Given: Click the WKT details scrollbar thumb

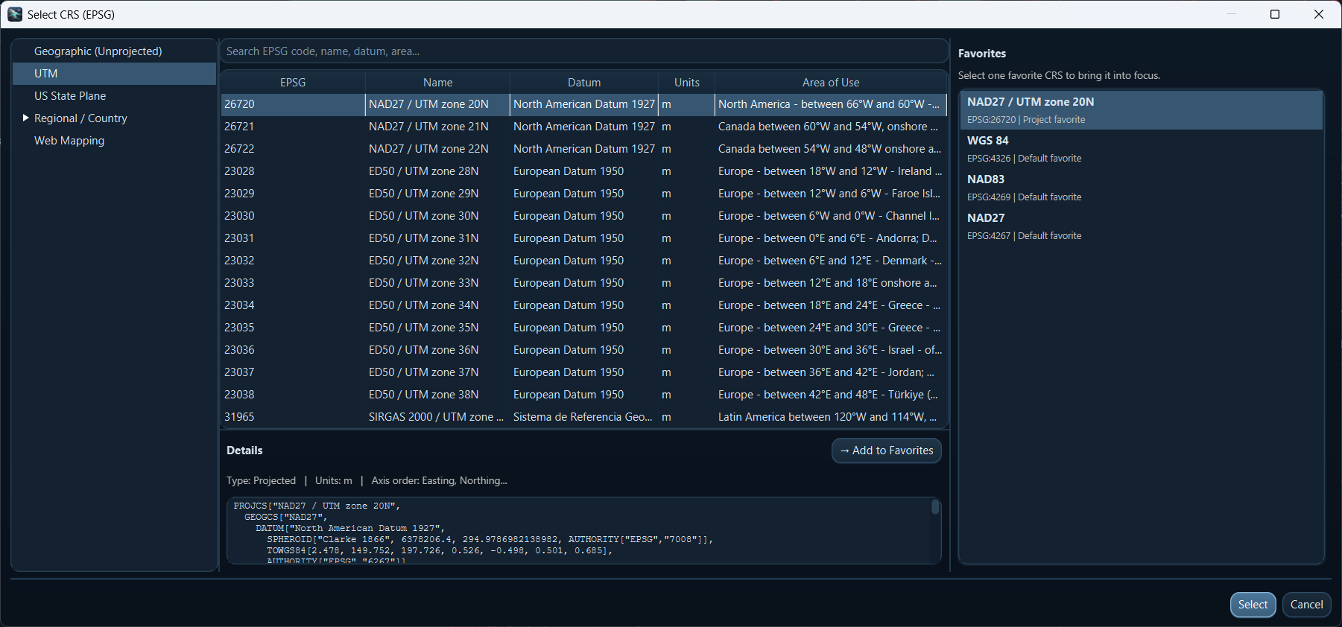Looking at the screenshot, I should click(x=935, y=507).
